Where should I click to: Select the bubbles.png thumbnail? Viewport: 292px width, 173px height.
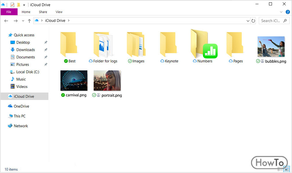(271, 47)
